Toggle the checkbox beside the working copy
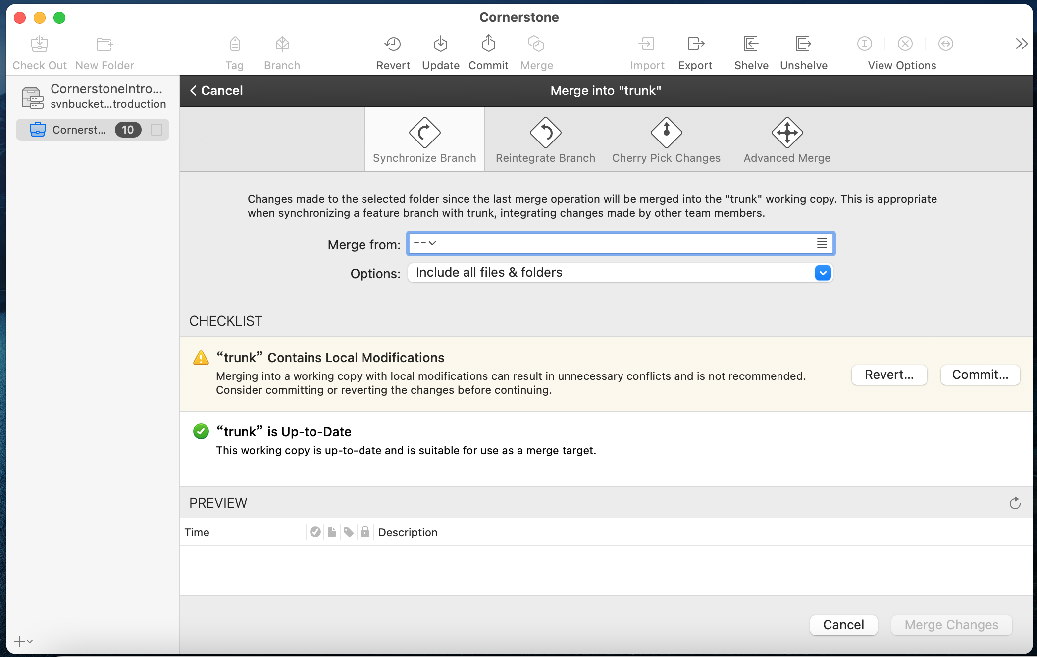1037x657 pixels. pos(156,130)
